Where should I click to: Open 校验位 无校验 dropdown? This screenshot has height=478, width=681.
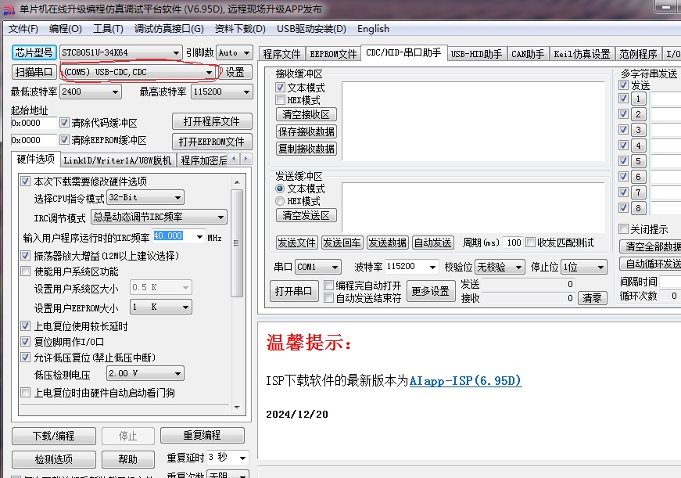pos(500,266)
